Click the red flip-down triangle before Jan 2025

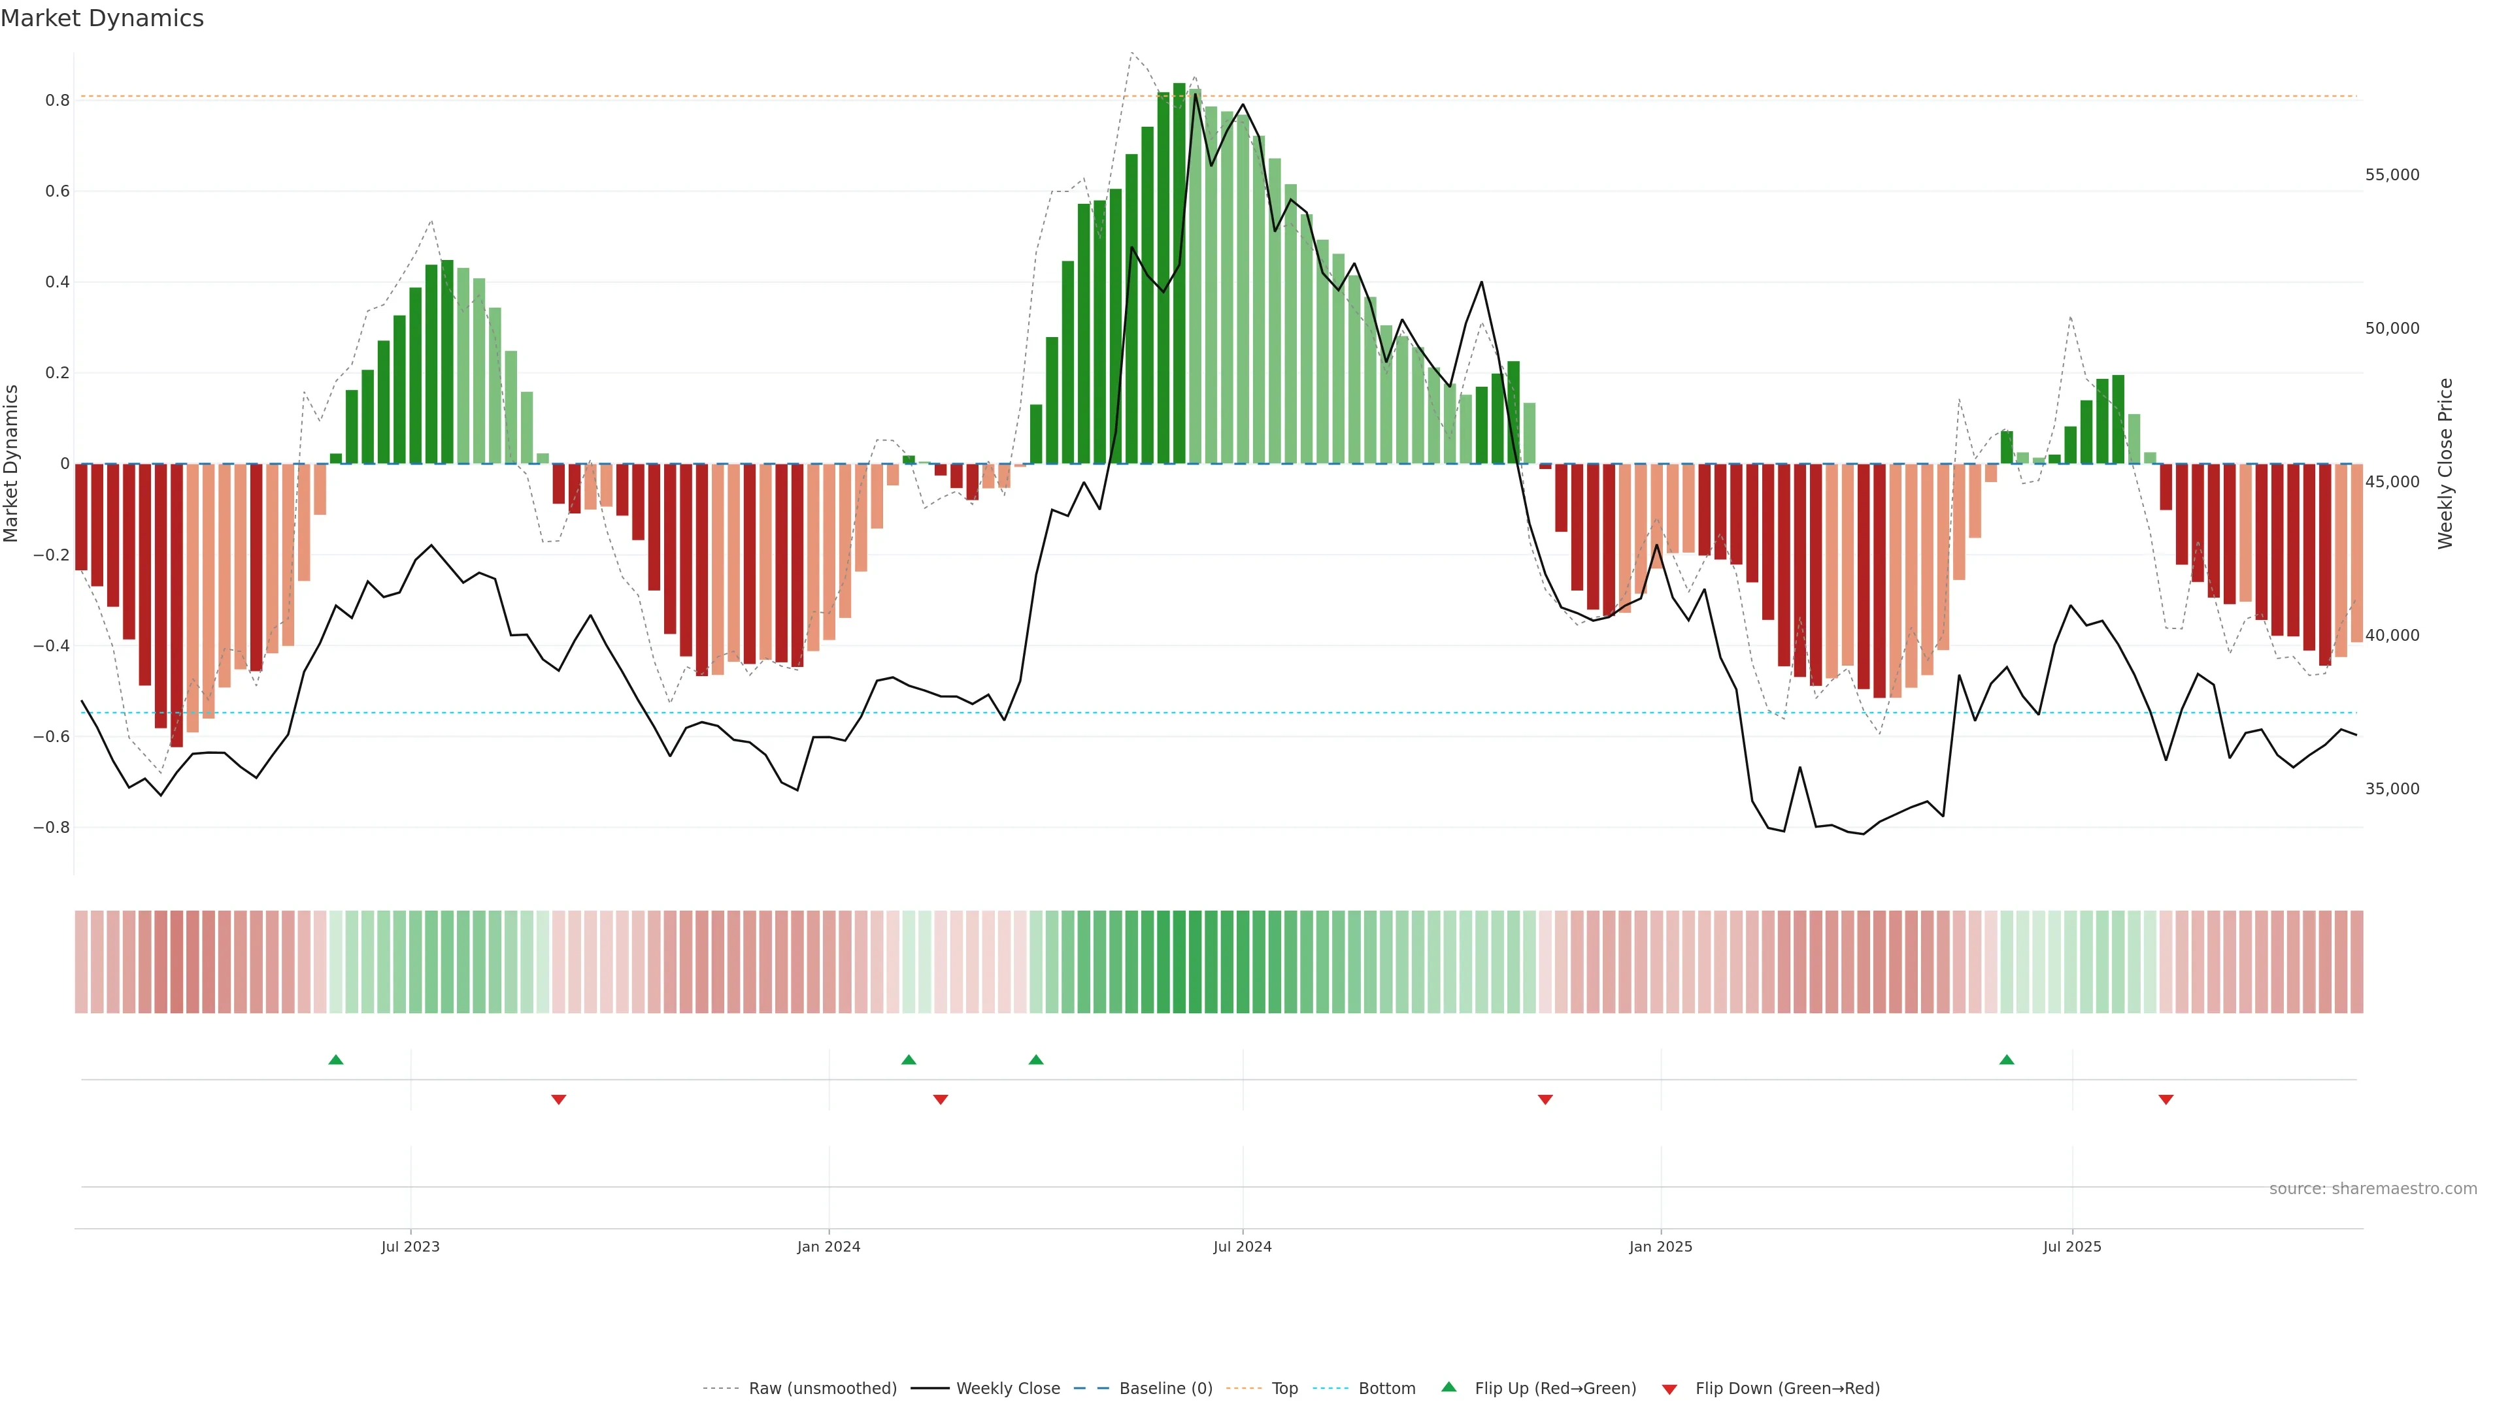1545,1099
